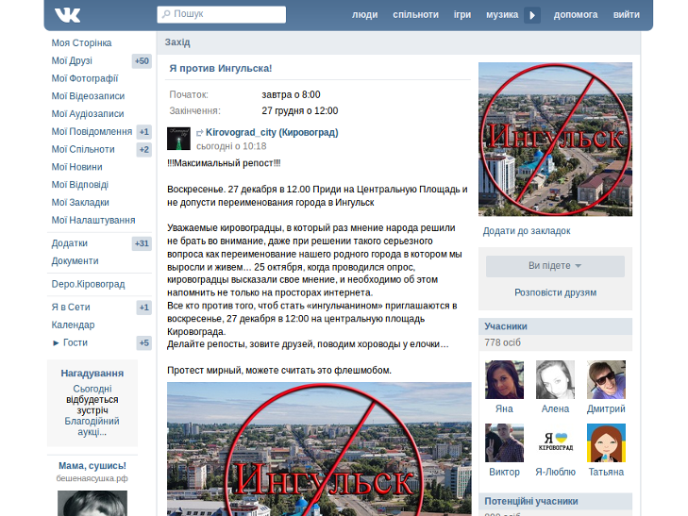Open the музика header menu
This screenshot has width=688, height=516.
click(x=502, y=15)
